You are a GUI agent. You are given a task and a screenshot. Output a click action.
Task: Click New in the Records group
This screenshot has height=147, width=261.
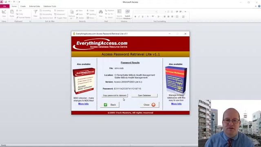tap(79, 11)
